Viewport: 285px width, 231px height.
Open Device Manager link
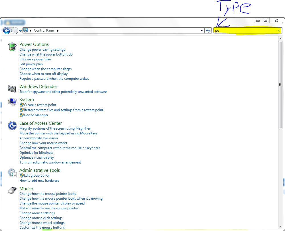36,115
